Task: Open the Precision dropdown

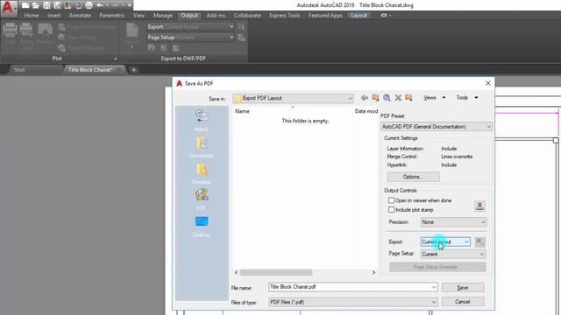Action: pos(453,221)
